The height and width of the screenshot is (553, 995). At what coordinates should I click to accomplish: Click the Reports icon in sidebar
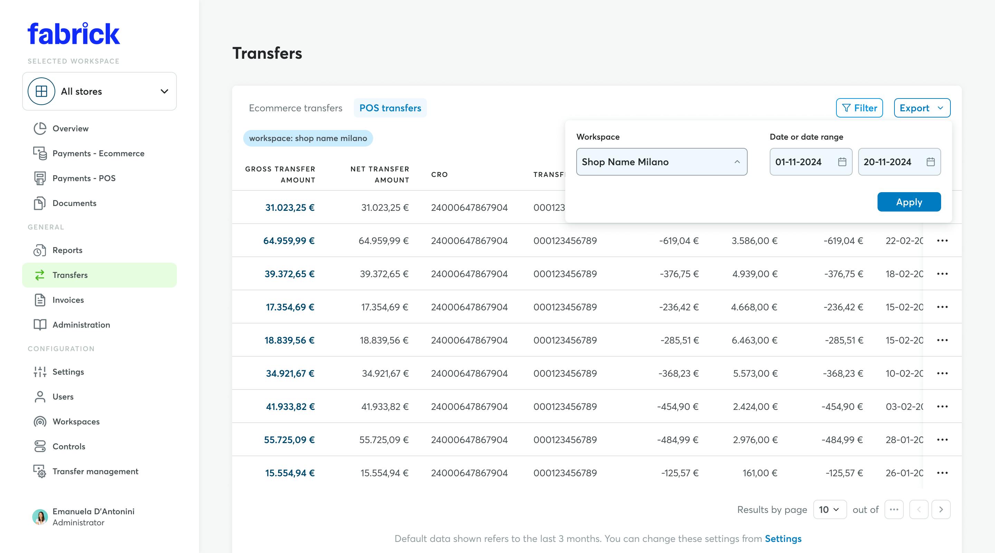[x=40, y=250]
